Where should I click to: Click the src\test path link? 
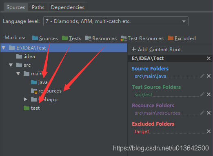click(143, 95)
